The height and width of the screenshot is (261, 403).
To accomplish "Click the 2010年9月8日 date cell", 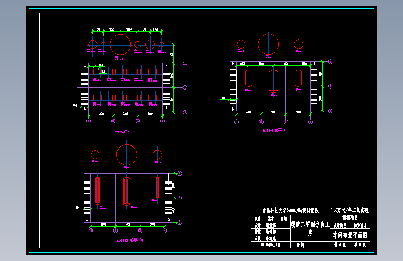I will [x=271, y=245].
